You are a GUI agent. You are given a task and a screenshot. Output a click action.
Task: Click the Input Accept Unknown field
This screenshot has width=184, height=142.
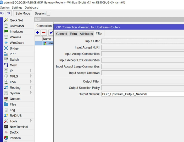[143, 73]
